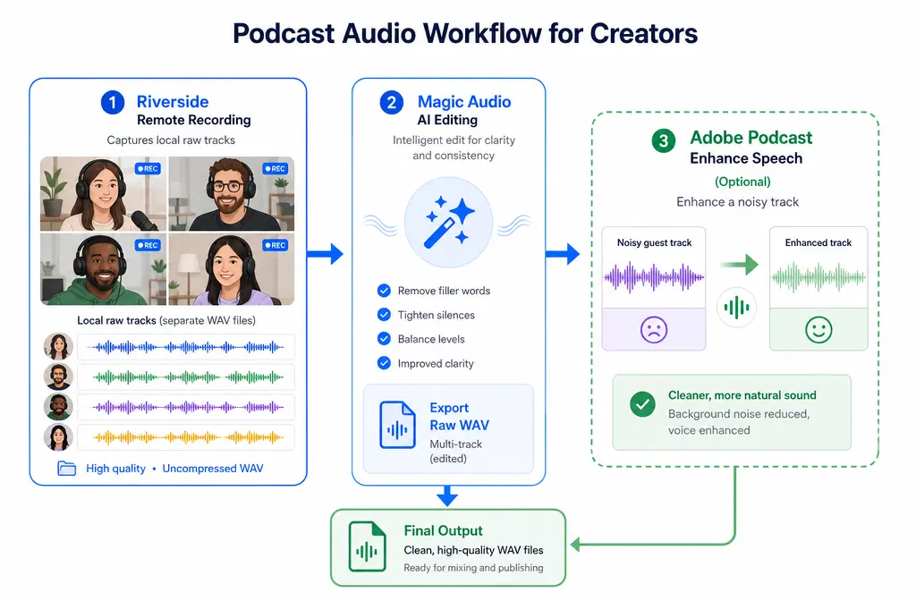Click the magic wand icon in Magic Audio
Image resolution: width=916 pixels, height=601 pixels.
tap(449, 223)
